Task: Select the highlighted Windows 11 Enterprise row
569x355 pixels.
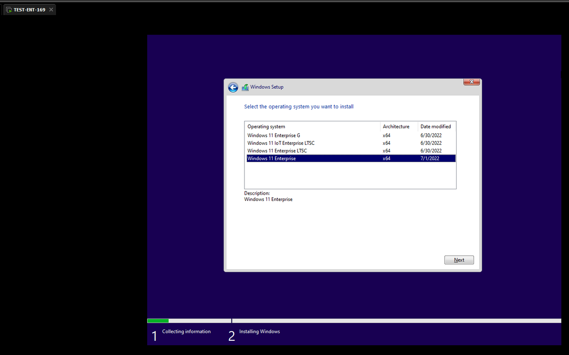Action: [x=351, y=159]
